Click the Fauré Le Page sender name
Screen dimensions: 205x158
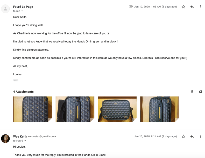(23, 7)
